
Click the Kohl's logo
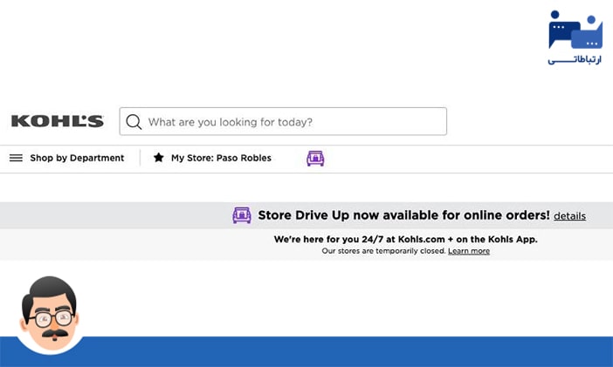point(58,121)
